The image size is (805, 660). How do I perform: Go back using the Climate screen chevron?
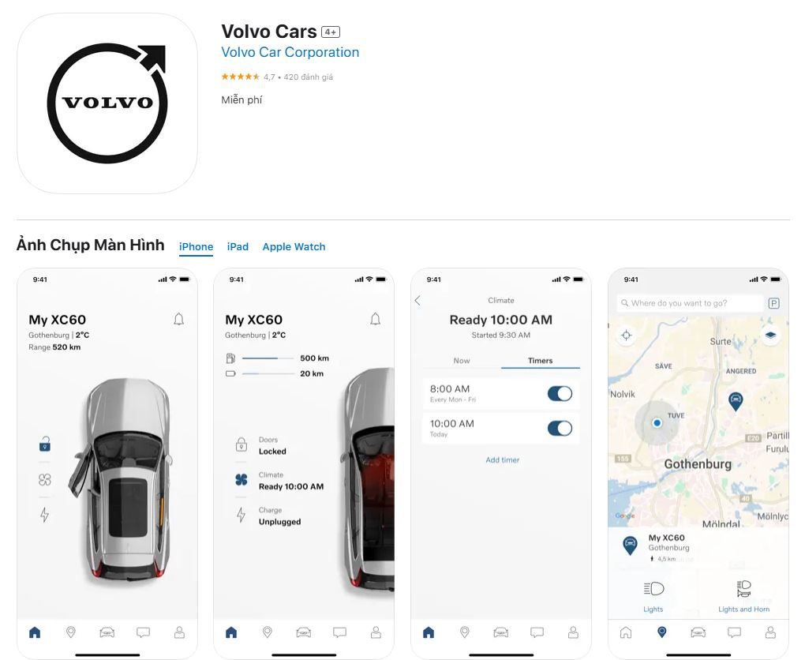tap(417, 301)
